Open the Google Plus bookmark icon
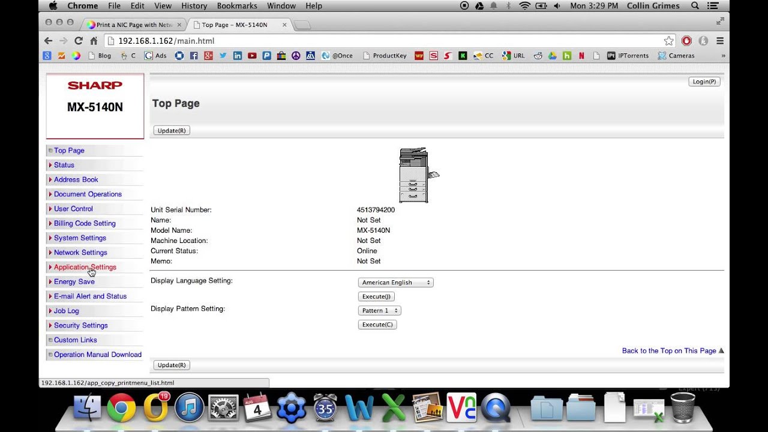This screenshot has width=768, height=432. tap(208, 55)
